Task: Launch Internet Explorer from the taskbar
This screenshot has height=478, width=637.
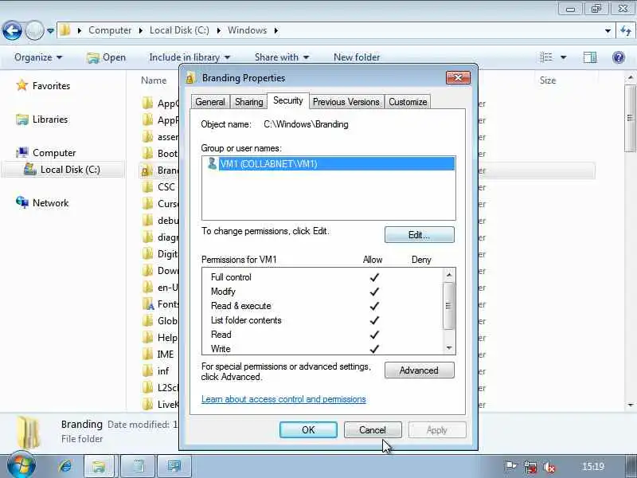Action: [x=65, y=466]
